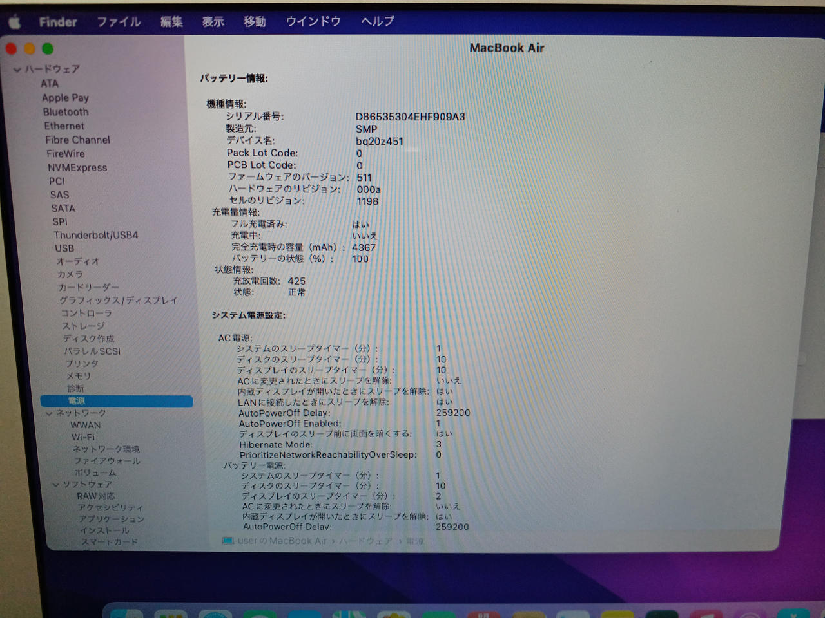Open the ファイル menu

119,22
